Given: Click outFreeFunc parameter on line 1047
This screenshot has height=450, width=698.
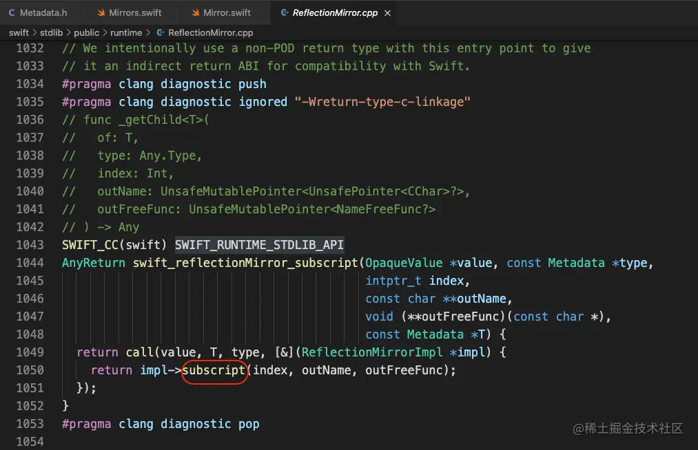Looking at the screenshot, I should (460, 316).
